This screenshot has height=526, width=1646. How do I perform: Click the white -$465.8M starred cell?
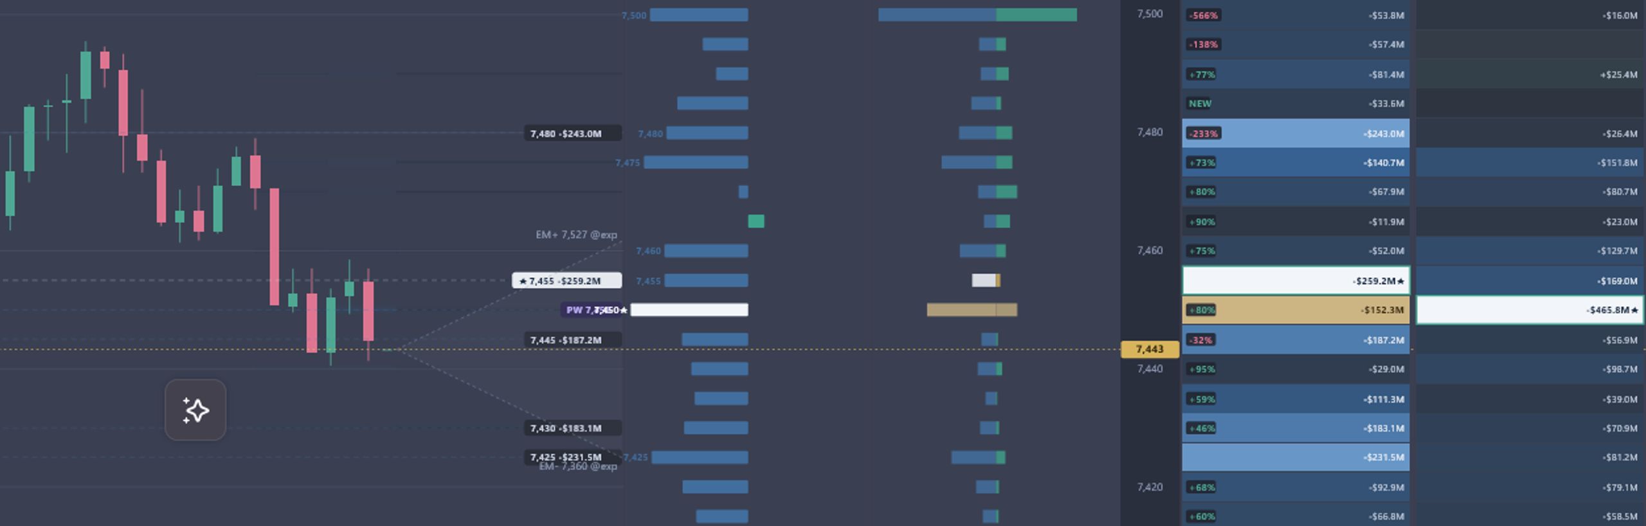pos(1530,310)
